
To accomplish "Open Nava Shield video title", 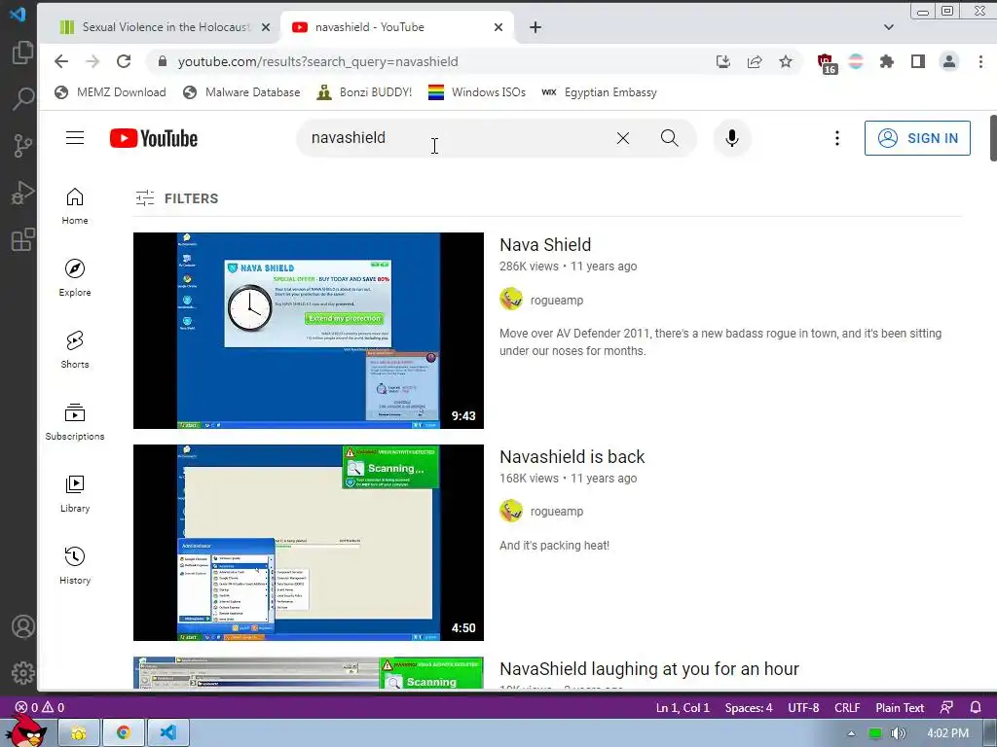I will click(545, 244).
